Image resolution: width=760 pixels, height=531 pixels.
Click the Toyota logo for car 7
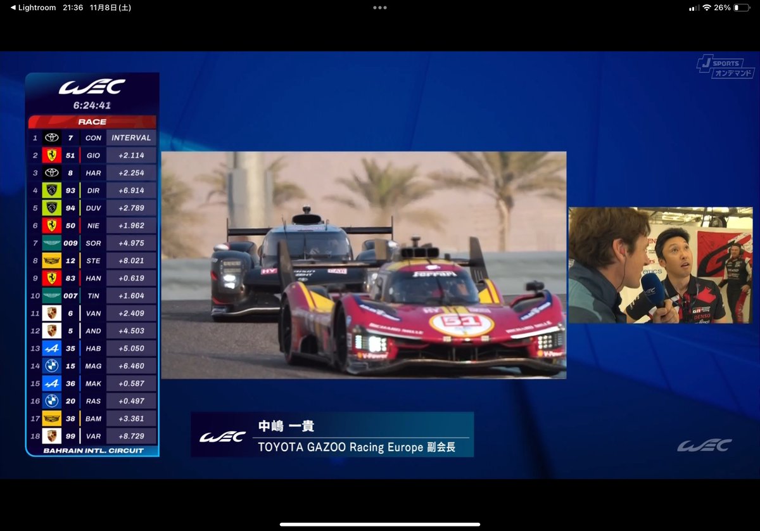click(51, 138)
